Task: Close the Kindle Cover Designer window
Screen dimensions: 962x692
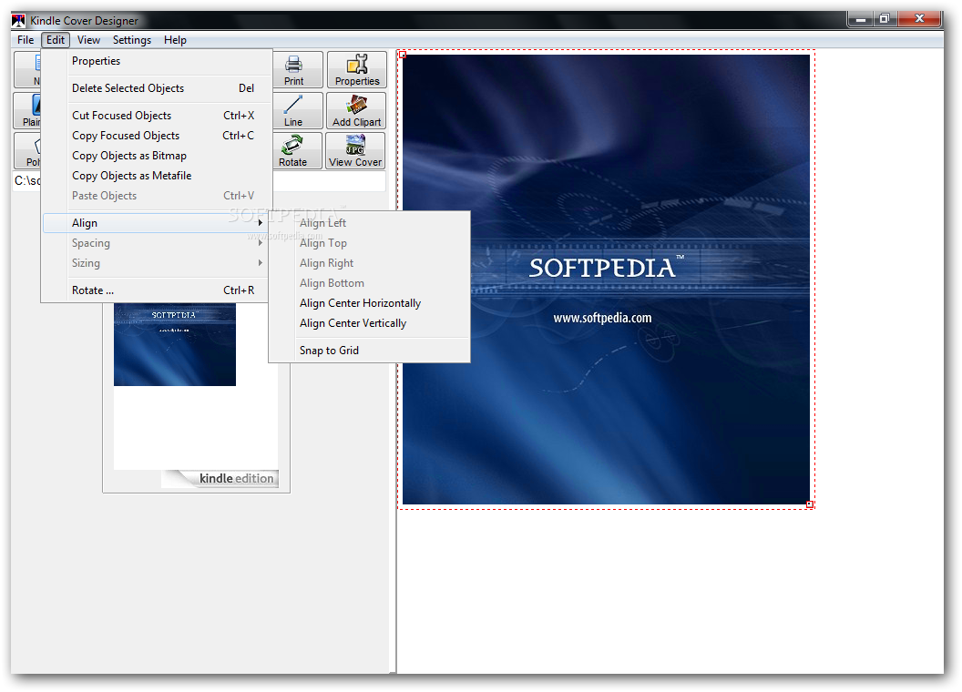Action: [x=919, y=19]
